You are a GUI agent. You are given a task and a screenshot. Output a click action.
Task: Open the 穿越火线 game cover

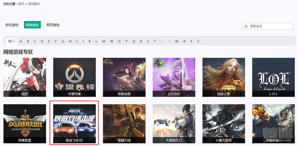coord(124,123)
